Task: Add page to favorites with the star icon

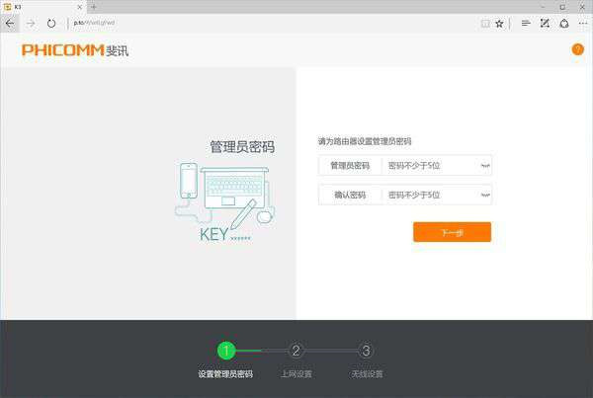Action: pos(499,23)
